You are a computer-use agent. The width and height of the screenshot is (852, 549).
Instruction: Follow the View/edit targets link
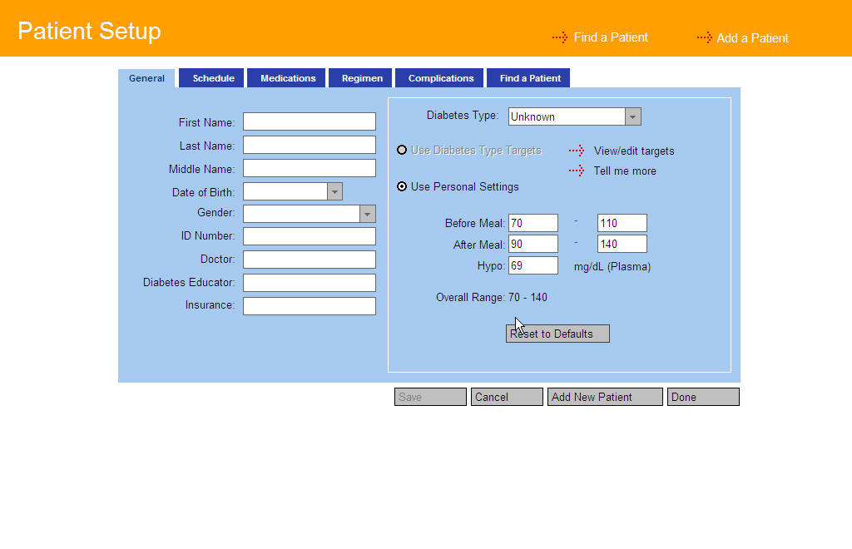click(x=634, y=151)
